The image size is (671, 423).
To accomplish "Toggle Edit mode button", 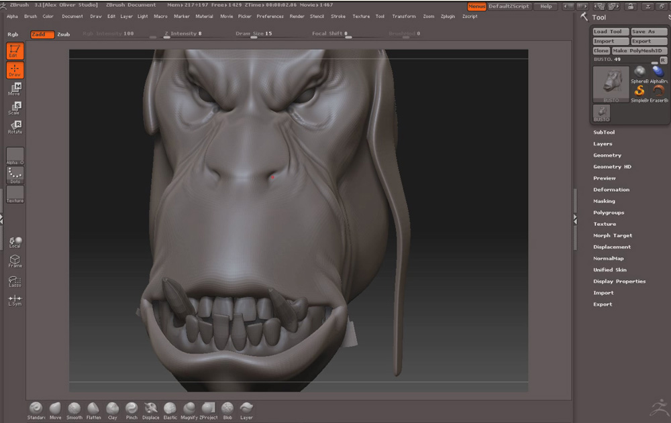I will pyautogui.click(x=15, y=50).
